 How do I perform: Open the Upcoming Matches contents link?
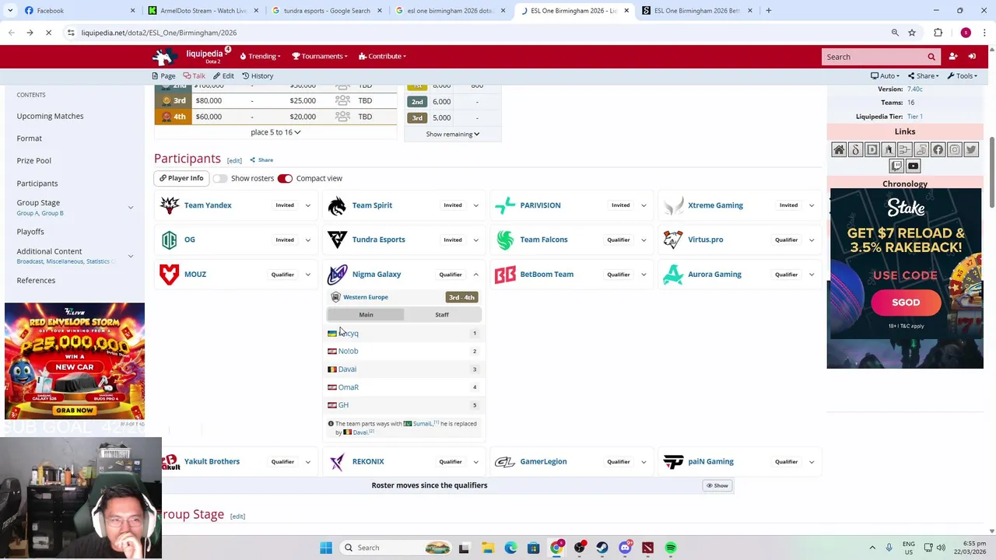click(50, 116)
